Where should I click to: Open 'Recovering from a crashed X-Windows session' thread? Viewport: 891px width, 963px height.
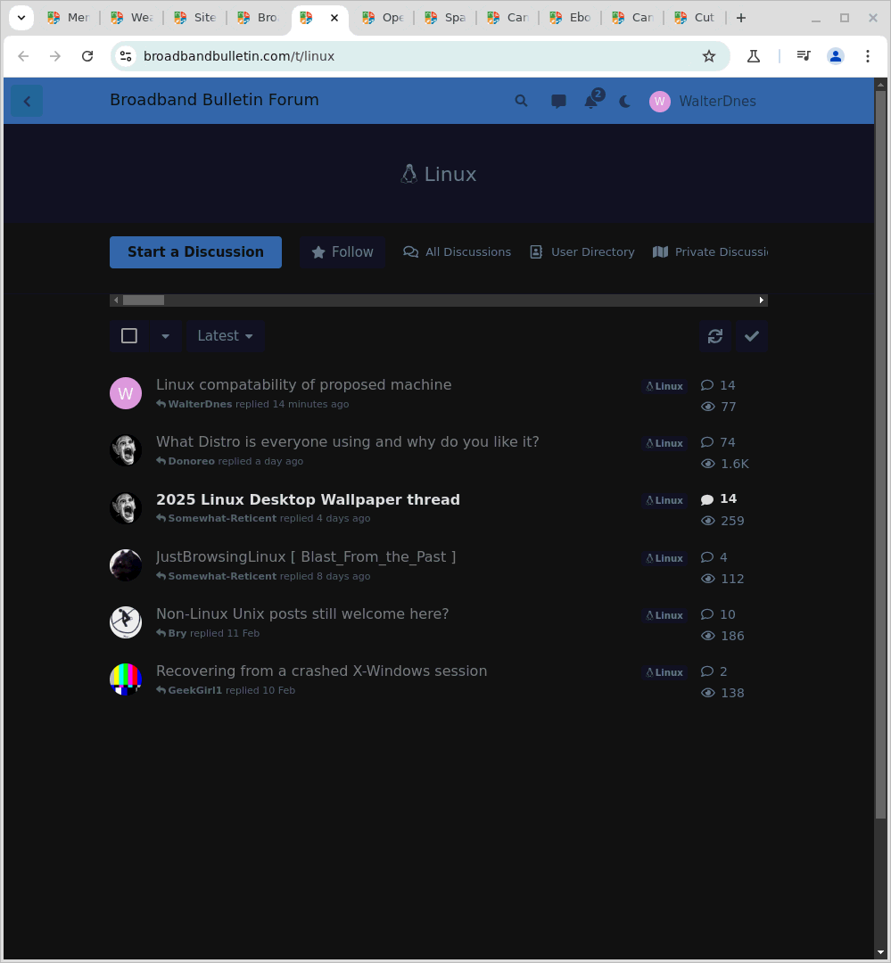click(x=321, y=671)
